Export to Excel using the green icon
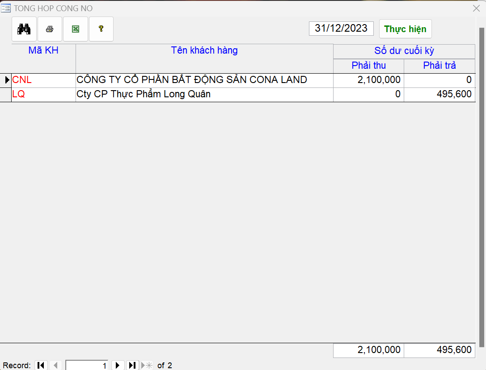486x370 pixels. tap(76, 29)
